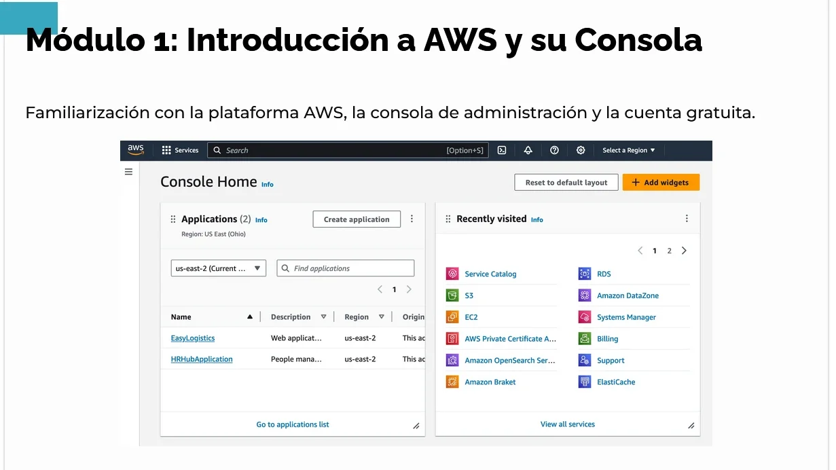This screenshot has height=470, width=836.
Task: Sort by the Description column arrow
Action: pyautogui.click(x=323, y=317)
